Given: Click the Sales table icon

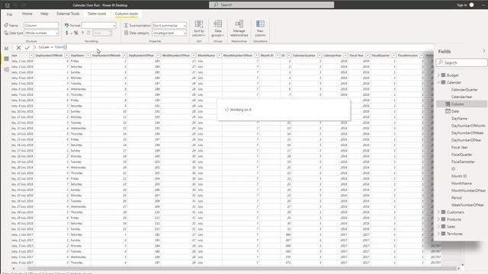Looking at the screenshot, I should tap(444, 227).
